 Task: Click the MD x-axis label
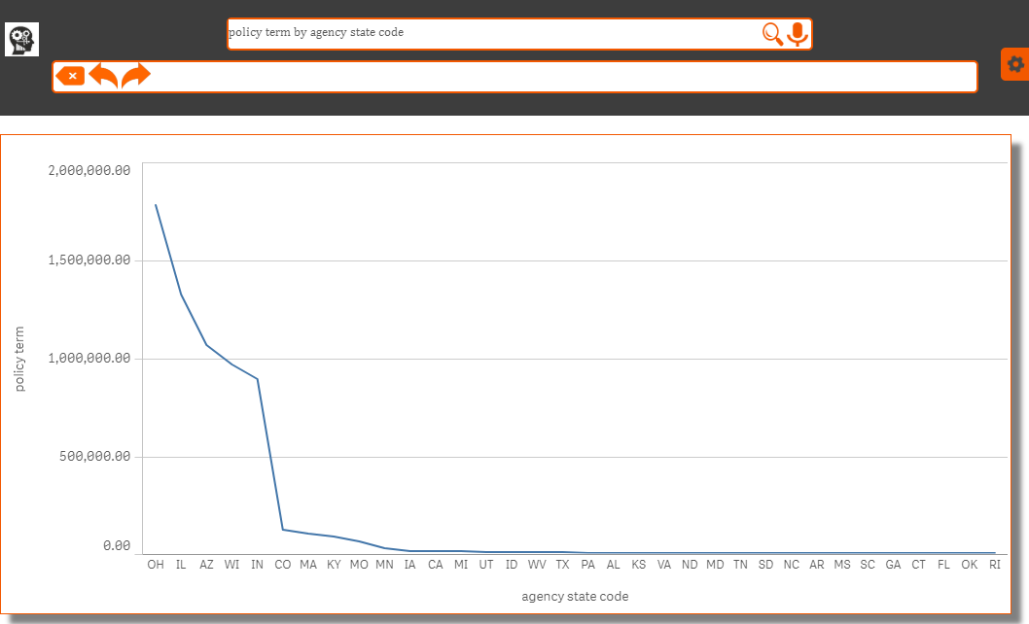715,565
